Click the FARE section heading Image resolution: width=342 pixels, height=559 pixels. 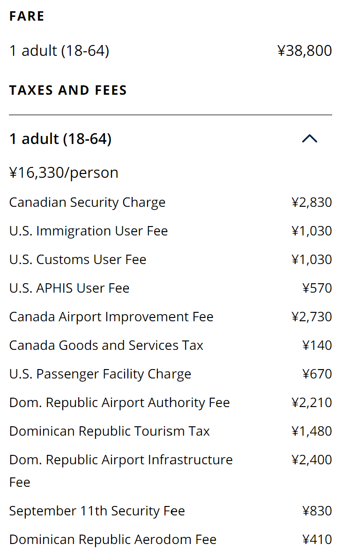[27, 16]
